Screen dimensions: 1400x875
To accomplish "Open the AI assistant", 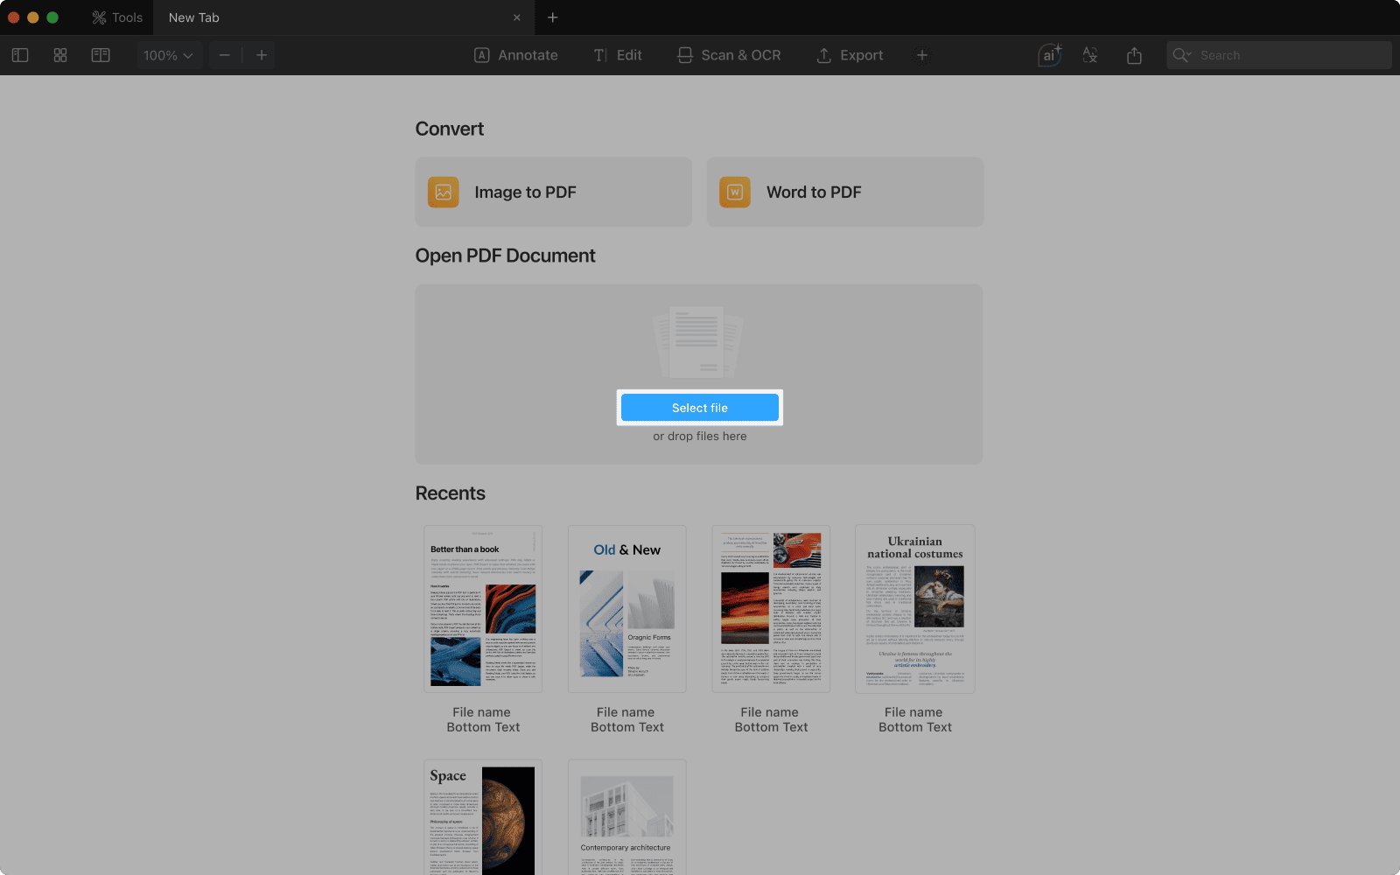I will [x=1049, y=55].
